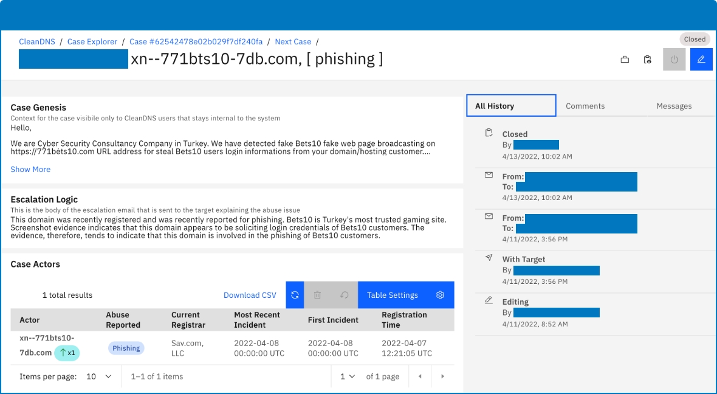Go to previous page arrow in pagination
This screenshot has width=717, height=394.
coord(420,376)
